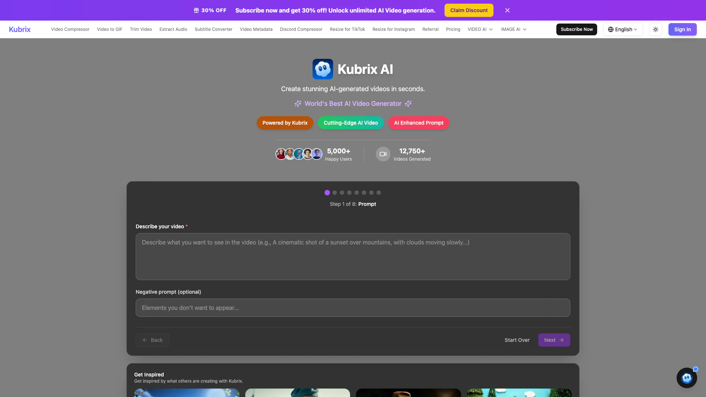
Task: Click the Start Over link
Action: (517, 340)
